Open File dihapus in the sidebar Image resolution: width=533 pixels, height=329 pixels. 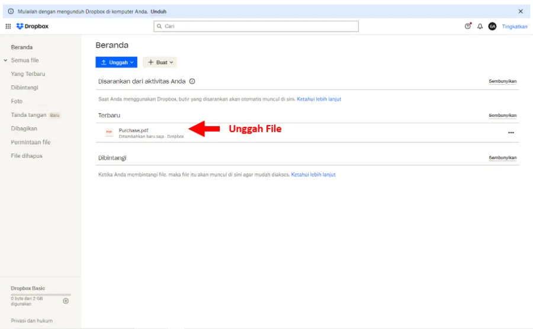tap(27, 156)
